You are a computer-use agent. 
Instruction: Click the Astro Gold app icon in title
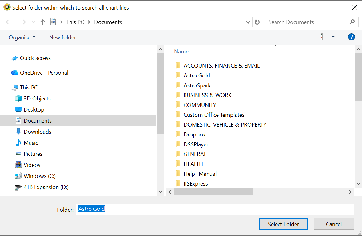(x=7, y=7)
